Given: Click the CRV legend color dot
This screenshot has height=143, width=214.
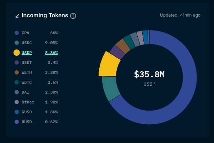Looking at the screenshot, I should (x=17, y=33).
